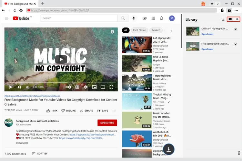Click the Library downloads arrow icon
The image size is (242, 161).
tap(223, 19)
